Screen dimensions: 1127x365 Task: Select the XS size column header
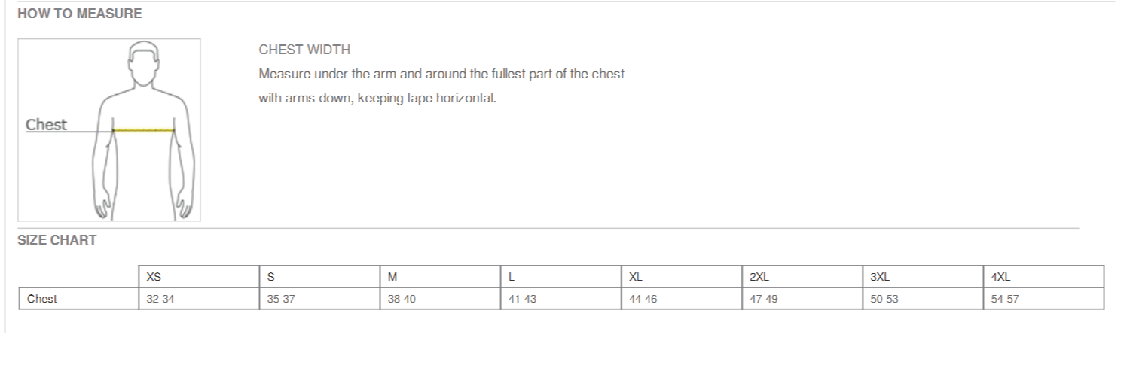click(199, 277)
